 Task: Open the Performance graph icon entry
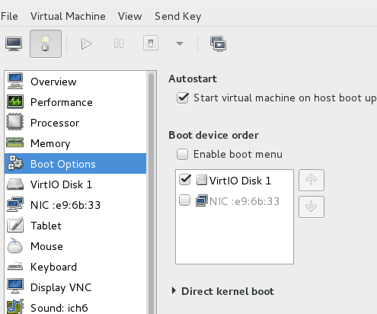click(15, 101)
